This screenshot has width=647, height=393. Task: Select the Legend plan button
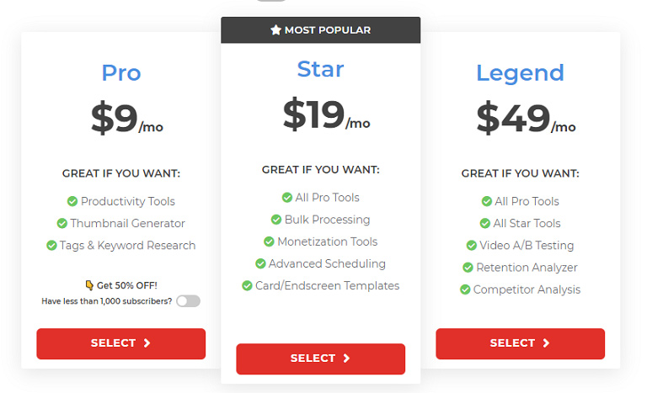click(521, 343)
